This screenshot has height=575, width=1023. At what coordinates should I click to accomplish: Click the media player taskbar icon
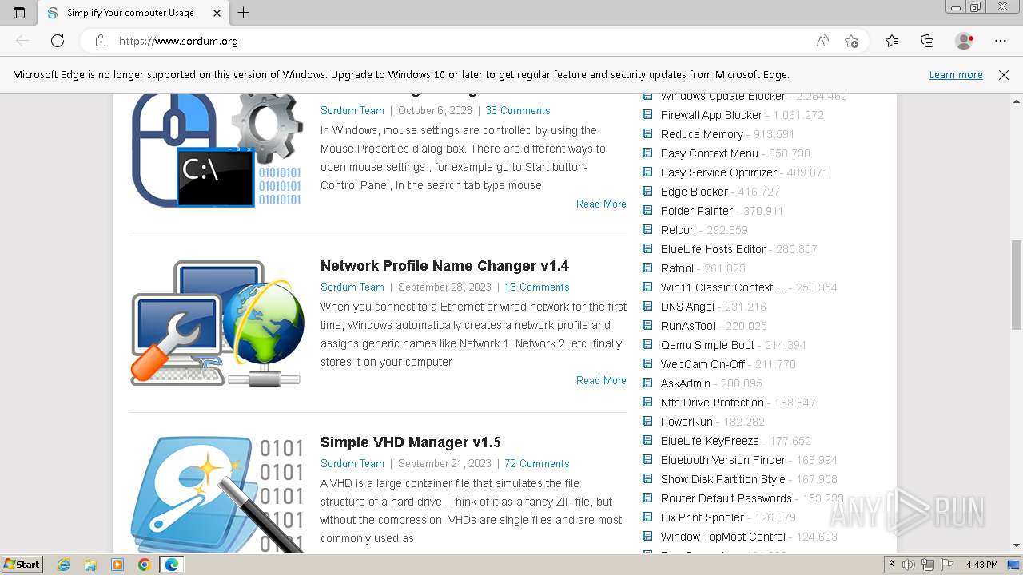tap(117, 565)
